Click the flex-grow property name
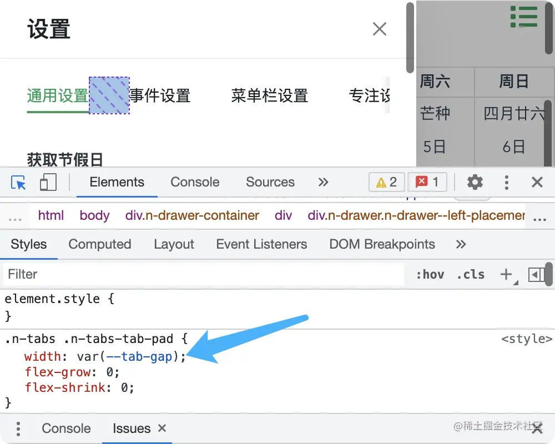The height and width of the screenshot is (444, 555). point(58,372)
